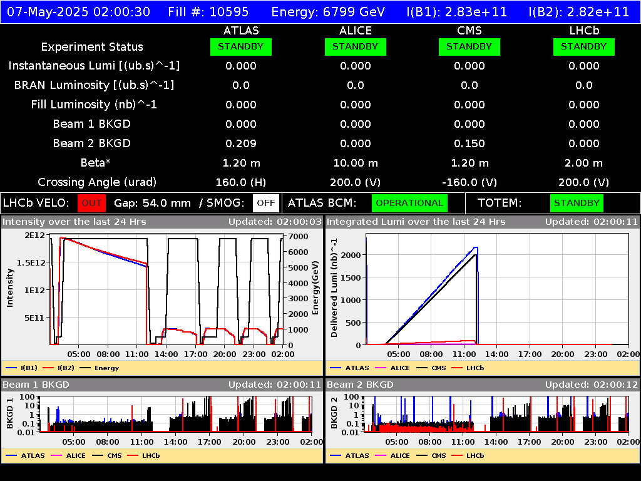The height and width of the screenshot is (481, 641).
Task: Click the LHCb VELO label
Action: (x=36, y=203)
